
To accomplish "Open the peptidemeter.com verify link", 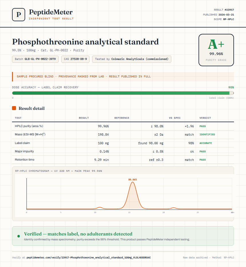I will point(88,258).
